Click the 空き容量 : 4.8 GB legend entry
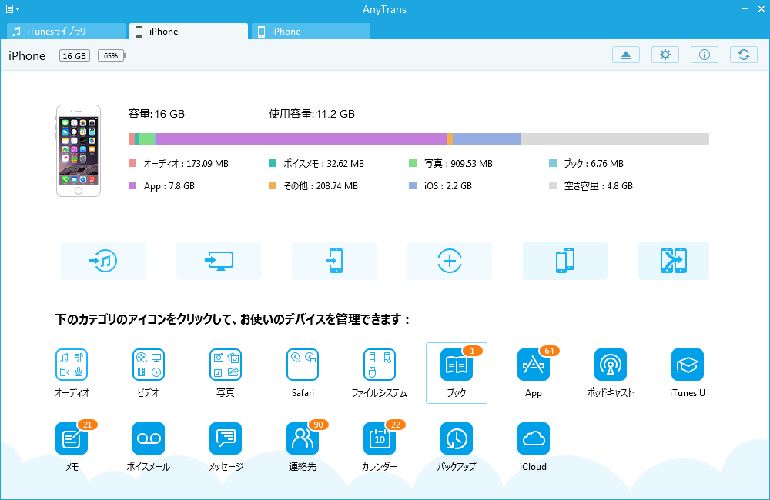Image resolution: width=770 pixels, height=500 pixels. [591, 186]
